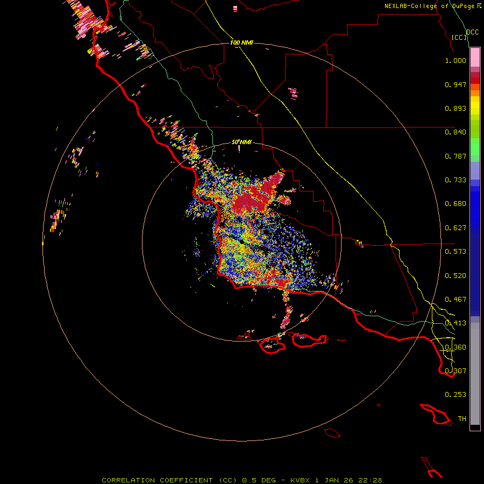The image size is (484, 484).
Task: Pick the orange color bar segment
Action: (475, 93)
